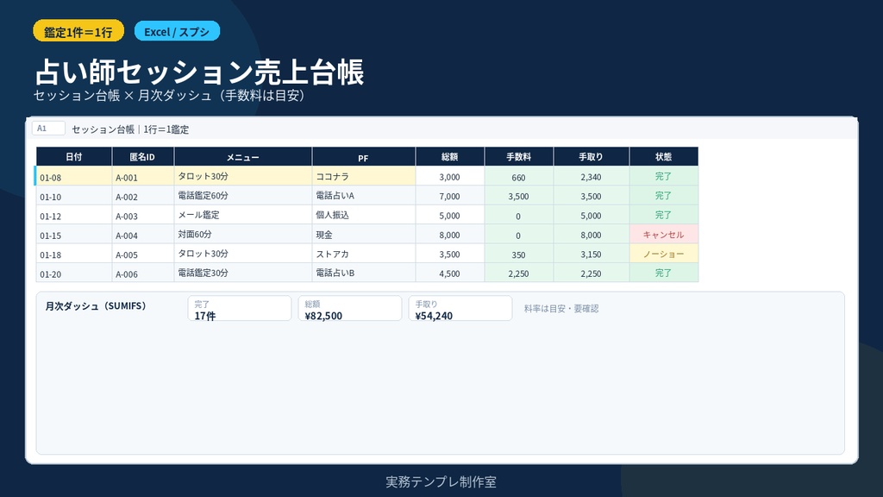Select PF cell ココナラ
This screenshot has height=497, width=883.
point(364,176)
